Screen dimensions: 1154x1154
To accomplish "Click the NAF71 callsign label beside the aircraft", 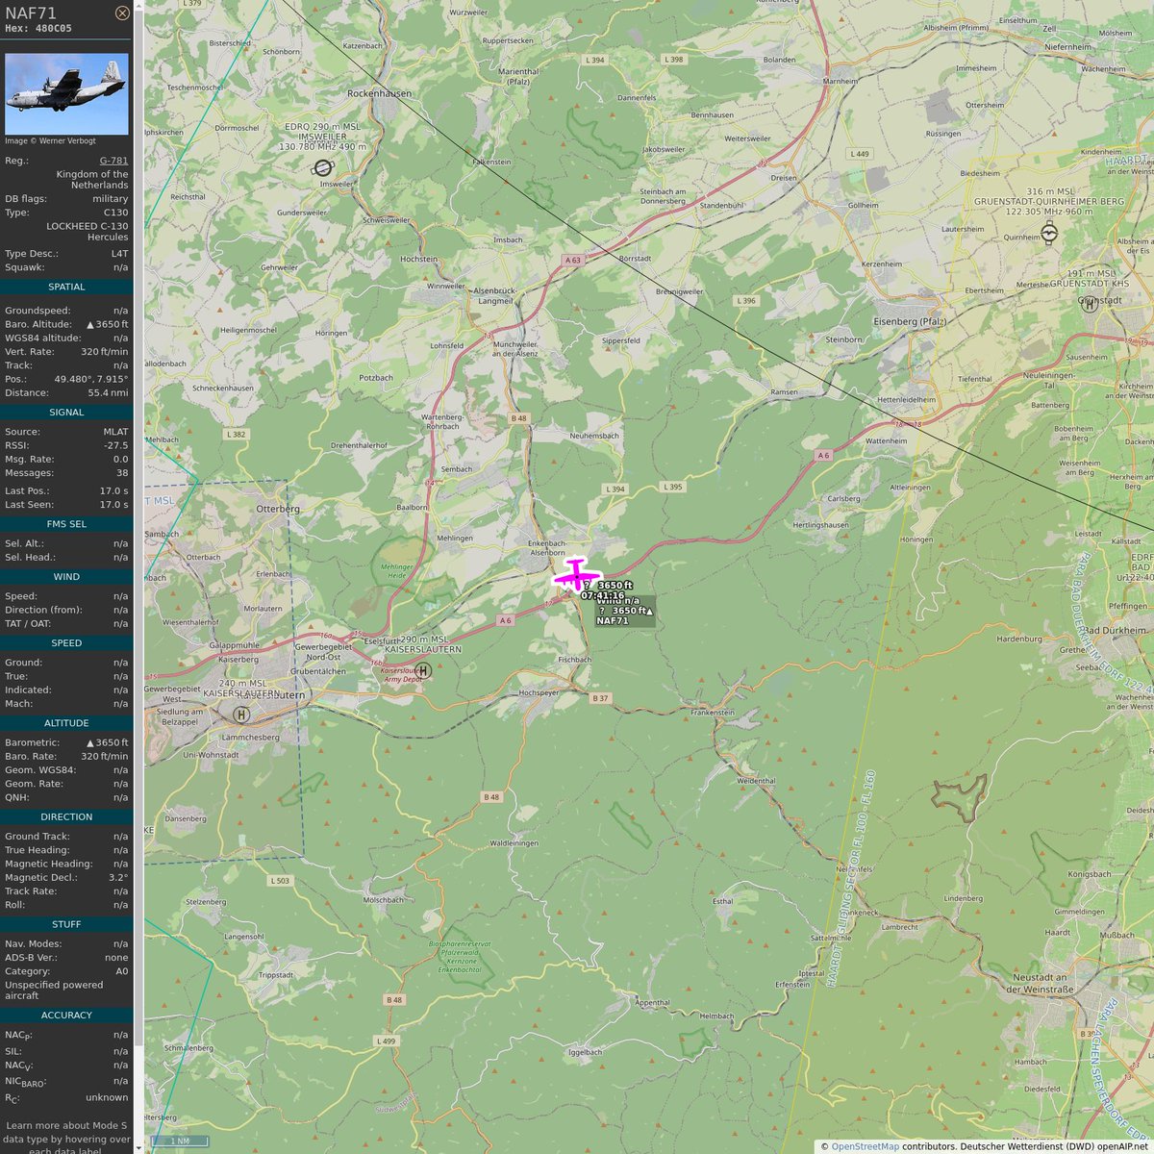I will pos(612,621).
